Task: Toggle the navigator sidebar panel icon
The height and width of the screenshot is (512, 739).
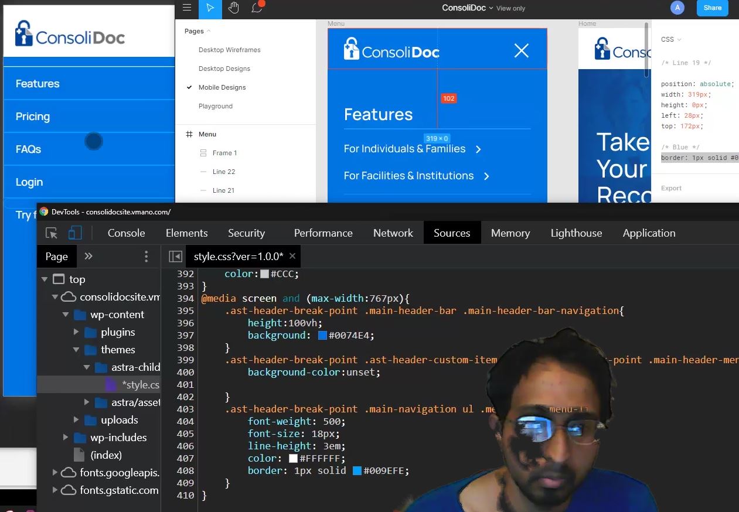Action: 175,257
